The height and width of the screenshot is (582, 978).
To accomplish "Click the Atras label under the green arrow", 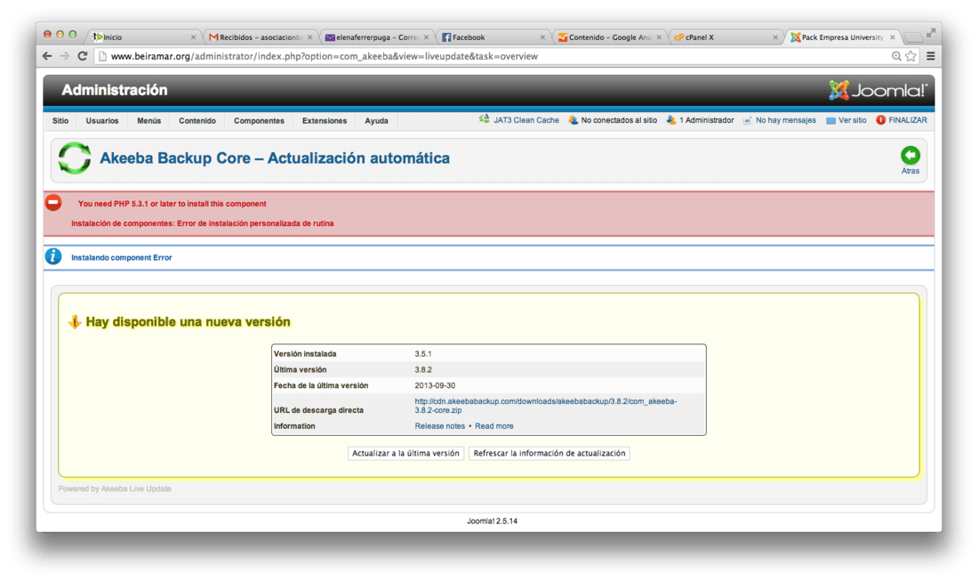I will (910, 171).
